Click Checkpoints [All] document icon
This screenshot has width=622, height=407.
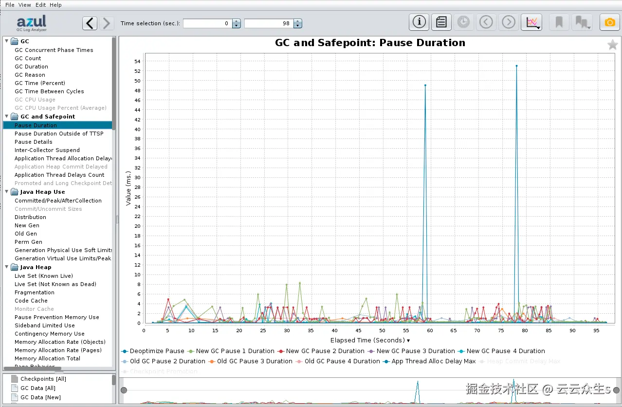click(x=14, y=379)
